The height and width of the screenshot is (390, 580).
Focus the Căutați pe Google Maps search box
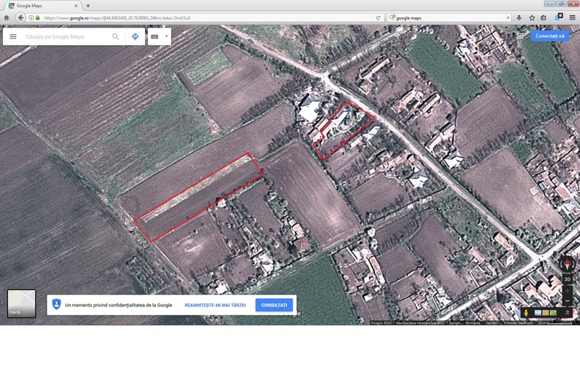(x=65, y=36)
